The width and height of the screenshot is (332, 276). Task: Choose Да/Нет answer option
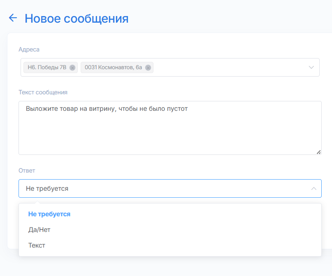point(39,230)
